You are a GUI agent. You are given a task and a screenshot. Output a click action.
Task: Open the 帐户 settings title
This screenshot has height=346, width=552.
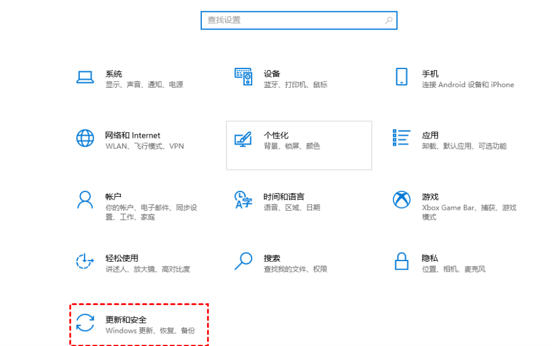point(113,197)
